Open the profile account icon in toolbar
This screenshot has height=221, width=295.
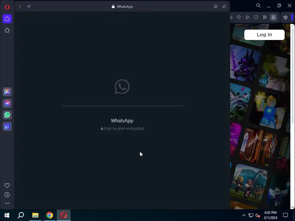click(273, 17)
